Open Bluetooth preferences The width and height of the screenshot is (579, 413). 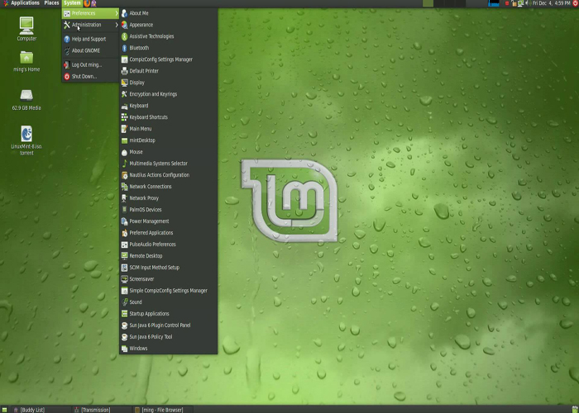click(x=168, y=48)
